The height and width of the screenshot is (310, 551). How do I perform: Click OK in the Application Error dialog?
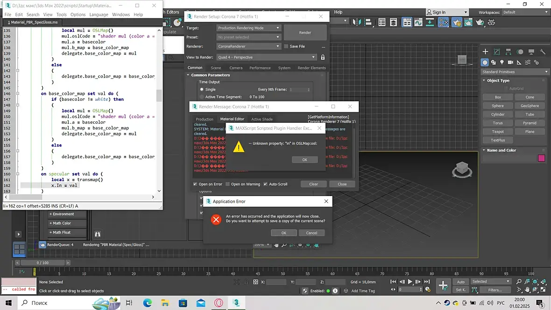pos(283,232)
